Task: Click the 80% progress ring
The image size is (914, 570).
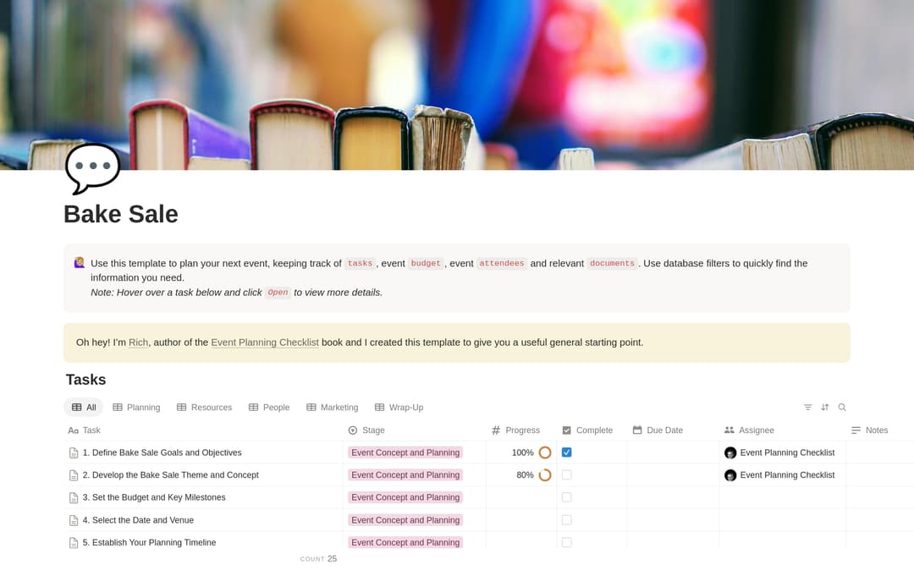Action: tap(545, 475)
